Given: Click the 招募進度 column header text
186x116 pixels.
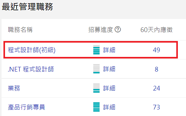Looking at the screenshot, I should (x=101, y=30).
